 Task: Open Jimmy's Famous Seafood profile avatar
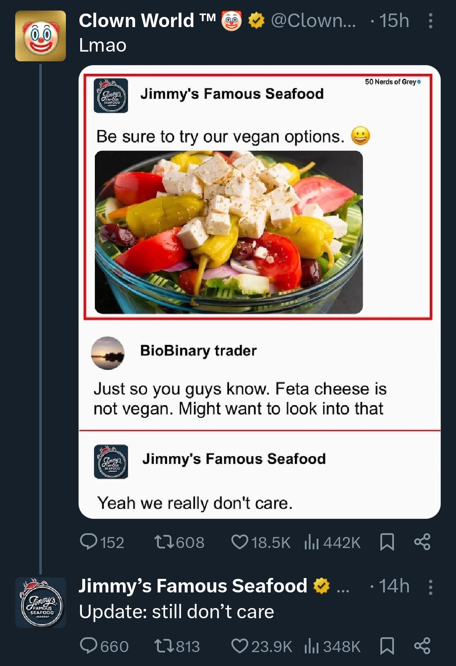pyautogui.click(x=41, y=602)
